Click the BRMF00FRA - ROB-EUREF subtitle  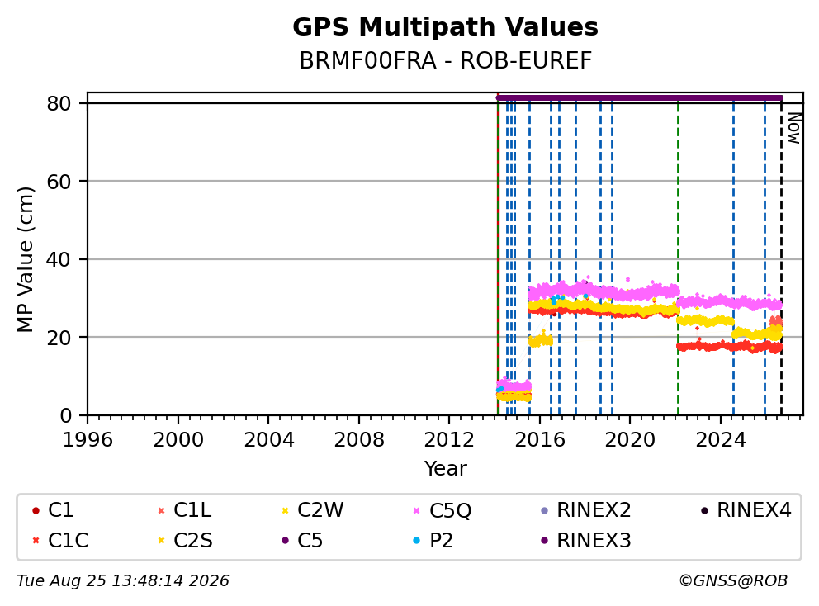pos(445,60)
